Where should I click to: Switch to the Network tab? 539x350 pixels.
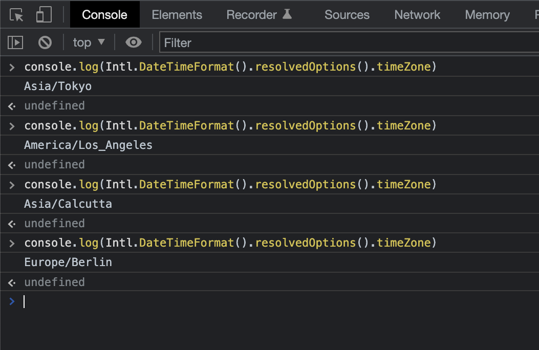pyautogui.click(x=417, y=15)
